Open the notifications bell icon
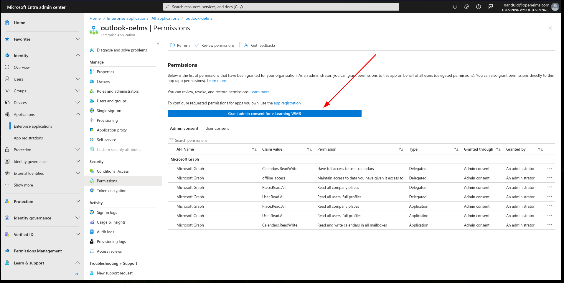564x283 pixels. (455, 7)
